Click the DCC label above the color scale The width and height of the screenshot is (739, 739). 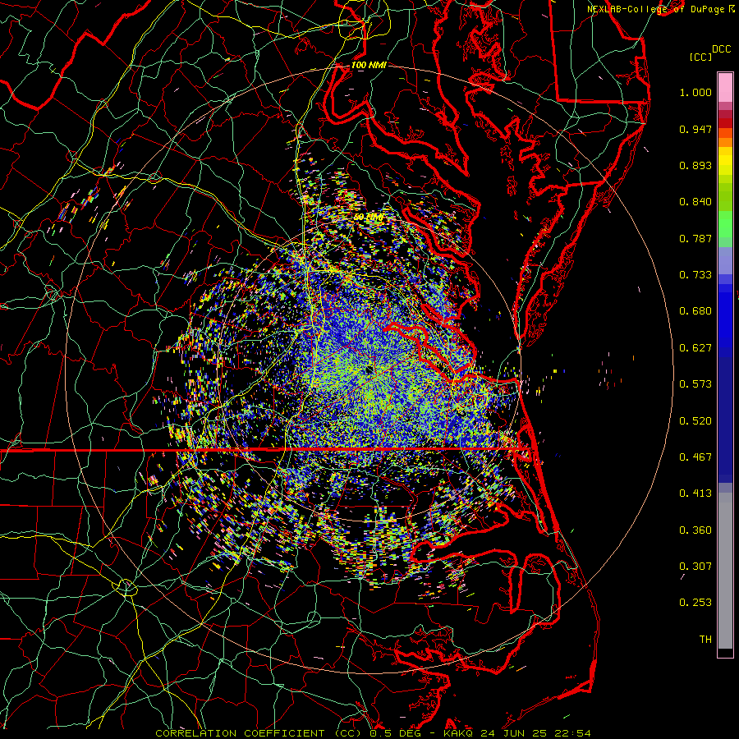coord(721,49)
